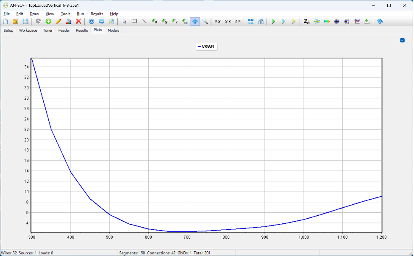This screenshot has width=414, height=256.
Task: Click the red X delete icon
Action: (78, 21)
